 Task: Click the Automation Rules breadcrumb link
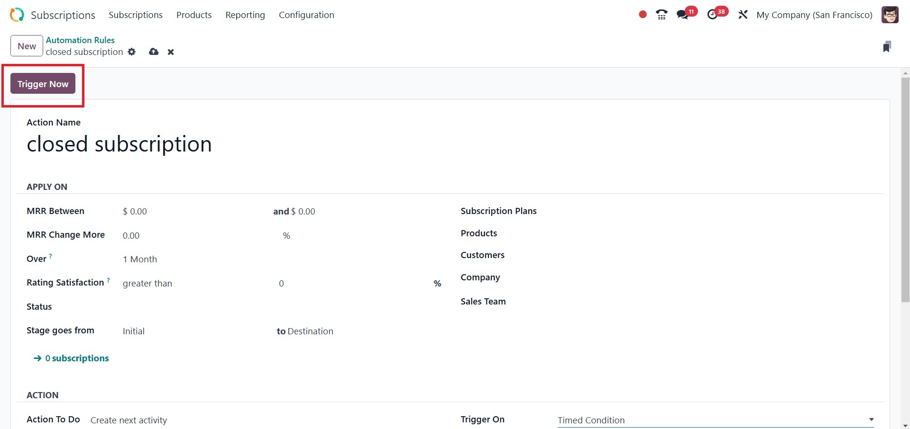pos(80,40)
